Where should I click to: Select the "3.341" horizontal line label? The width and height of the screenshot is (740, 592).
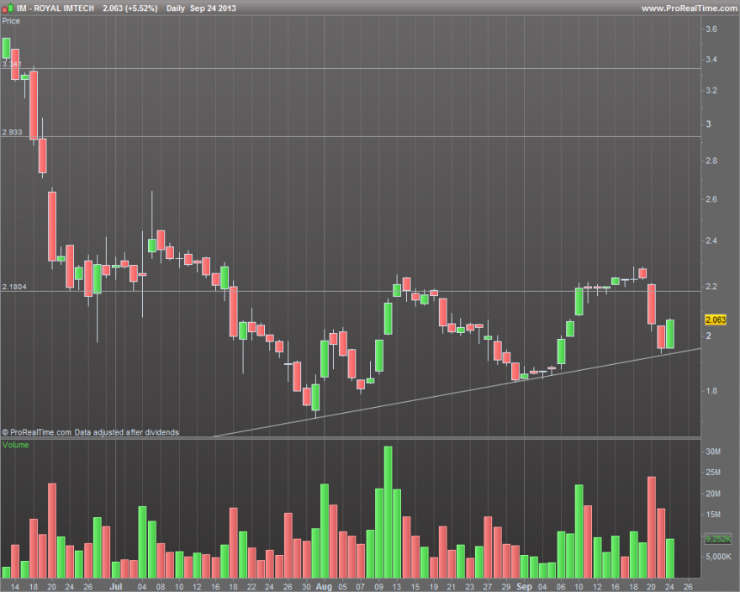click(x=12, y=64)
